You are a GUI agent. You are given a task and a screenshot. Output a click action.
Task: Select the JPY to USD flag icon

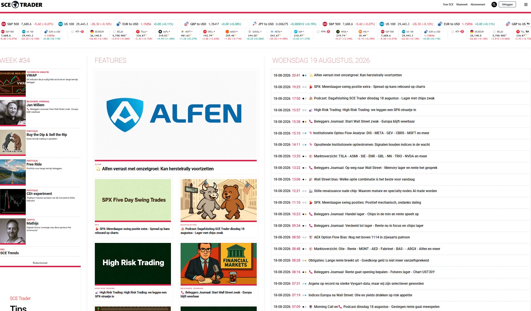254,24
